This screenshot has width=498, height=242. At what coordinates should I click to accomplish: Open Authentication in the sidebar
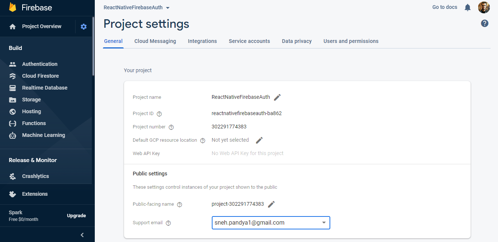pos(40,64)
